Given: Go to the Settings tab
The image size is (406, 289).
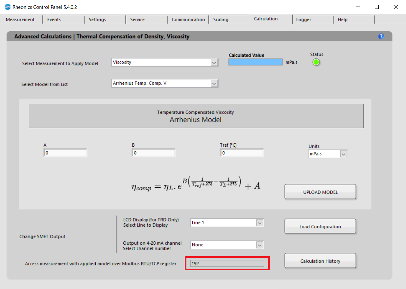Looking at the screenshot, I should coord(97,20).
